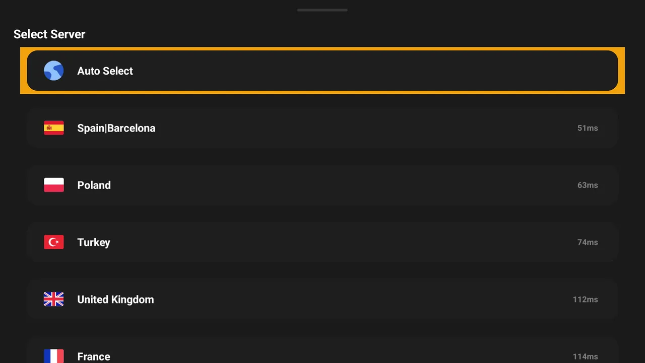Click the Poland flag icon

[x=53, y=185]
